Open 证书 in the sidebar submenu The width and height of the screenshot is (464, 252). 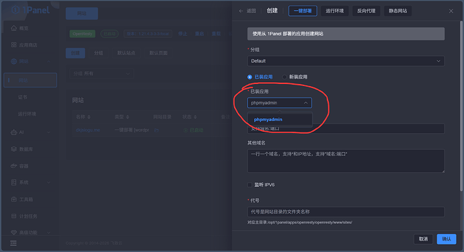tap(22, 97)
